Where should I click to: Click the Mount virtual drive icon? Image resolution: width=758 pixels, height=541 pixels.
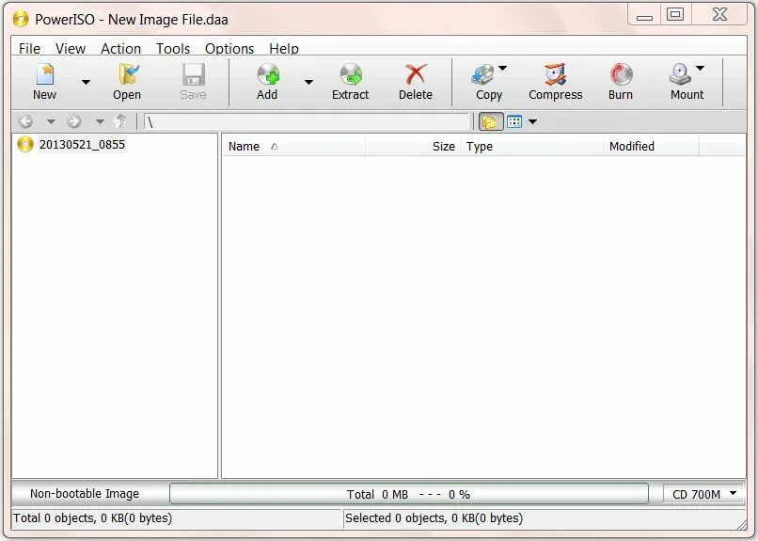click(680, 75)
